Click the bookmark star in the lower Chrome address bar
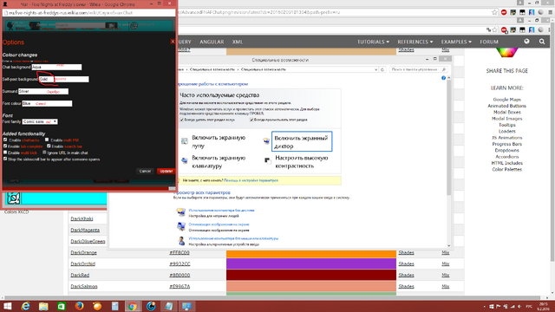Image resolution: width=555 pixels, height=312 pixels. (495, 30)
